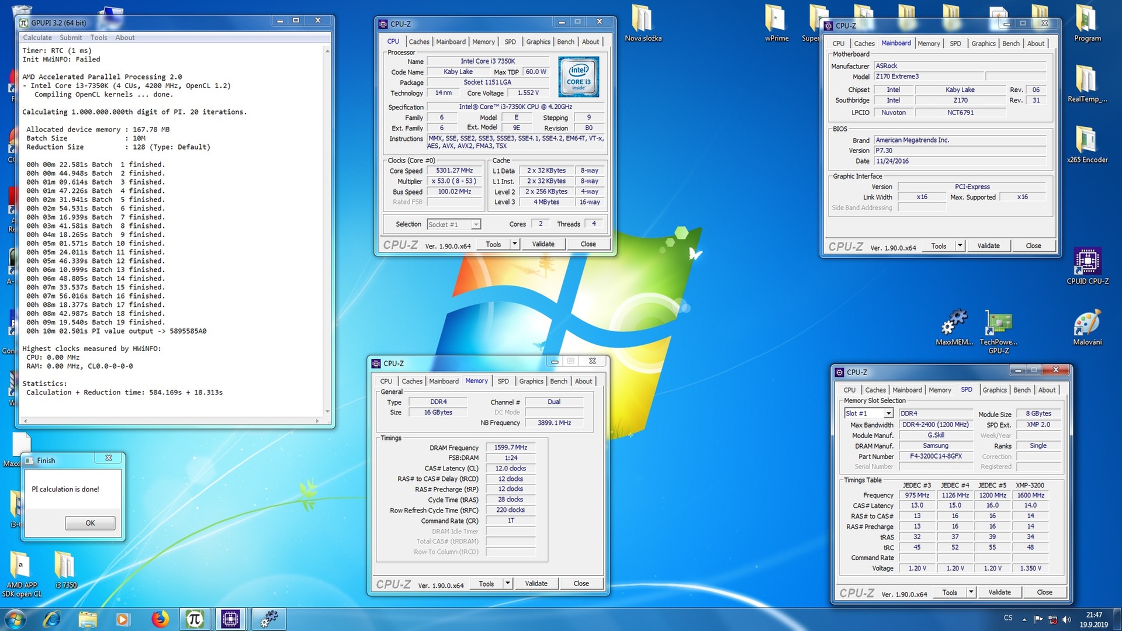Click the GPUPI vertical scrollbar down arrow
The image size is (1122, 631).
(x=327, y=411)
